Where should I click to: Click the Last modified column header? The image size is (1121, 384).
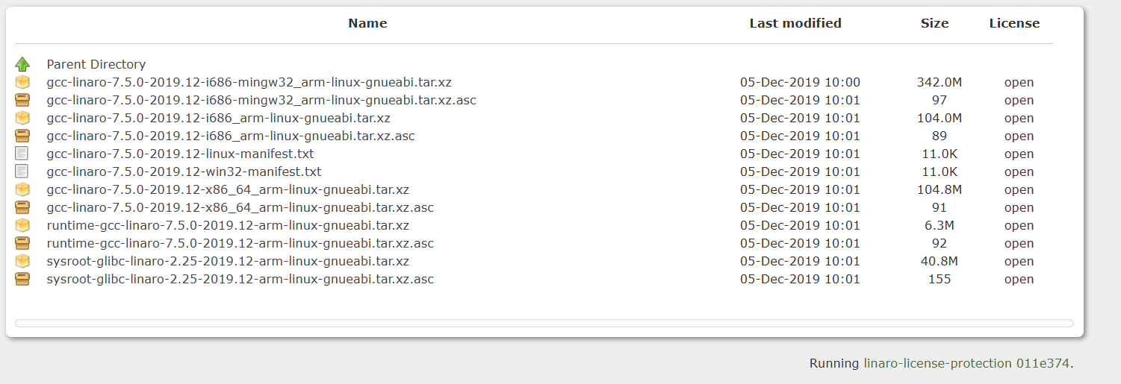[x=795, y=23]
